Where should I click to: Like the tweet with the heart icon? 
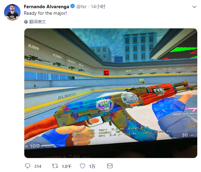point(83,166)
